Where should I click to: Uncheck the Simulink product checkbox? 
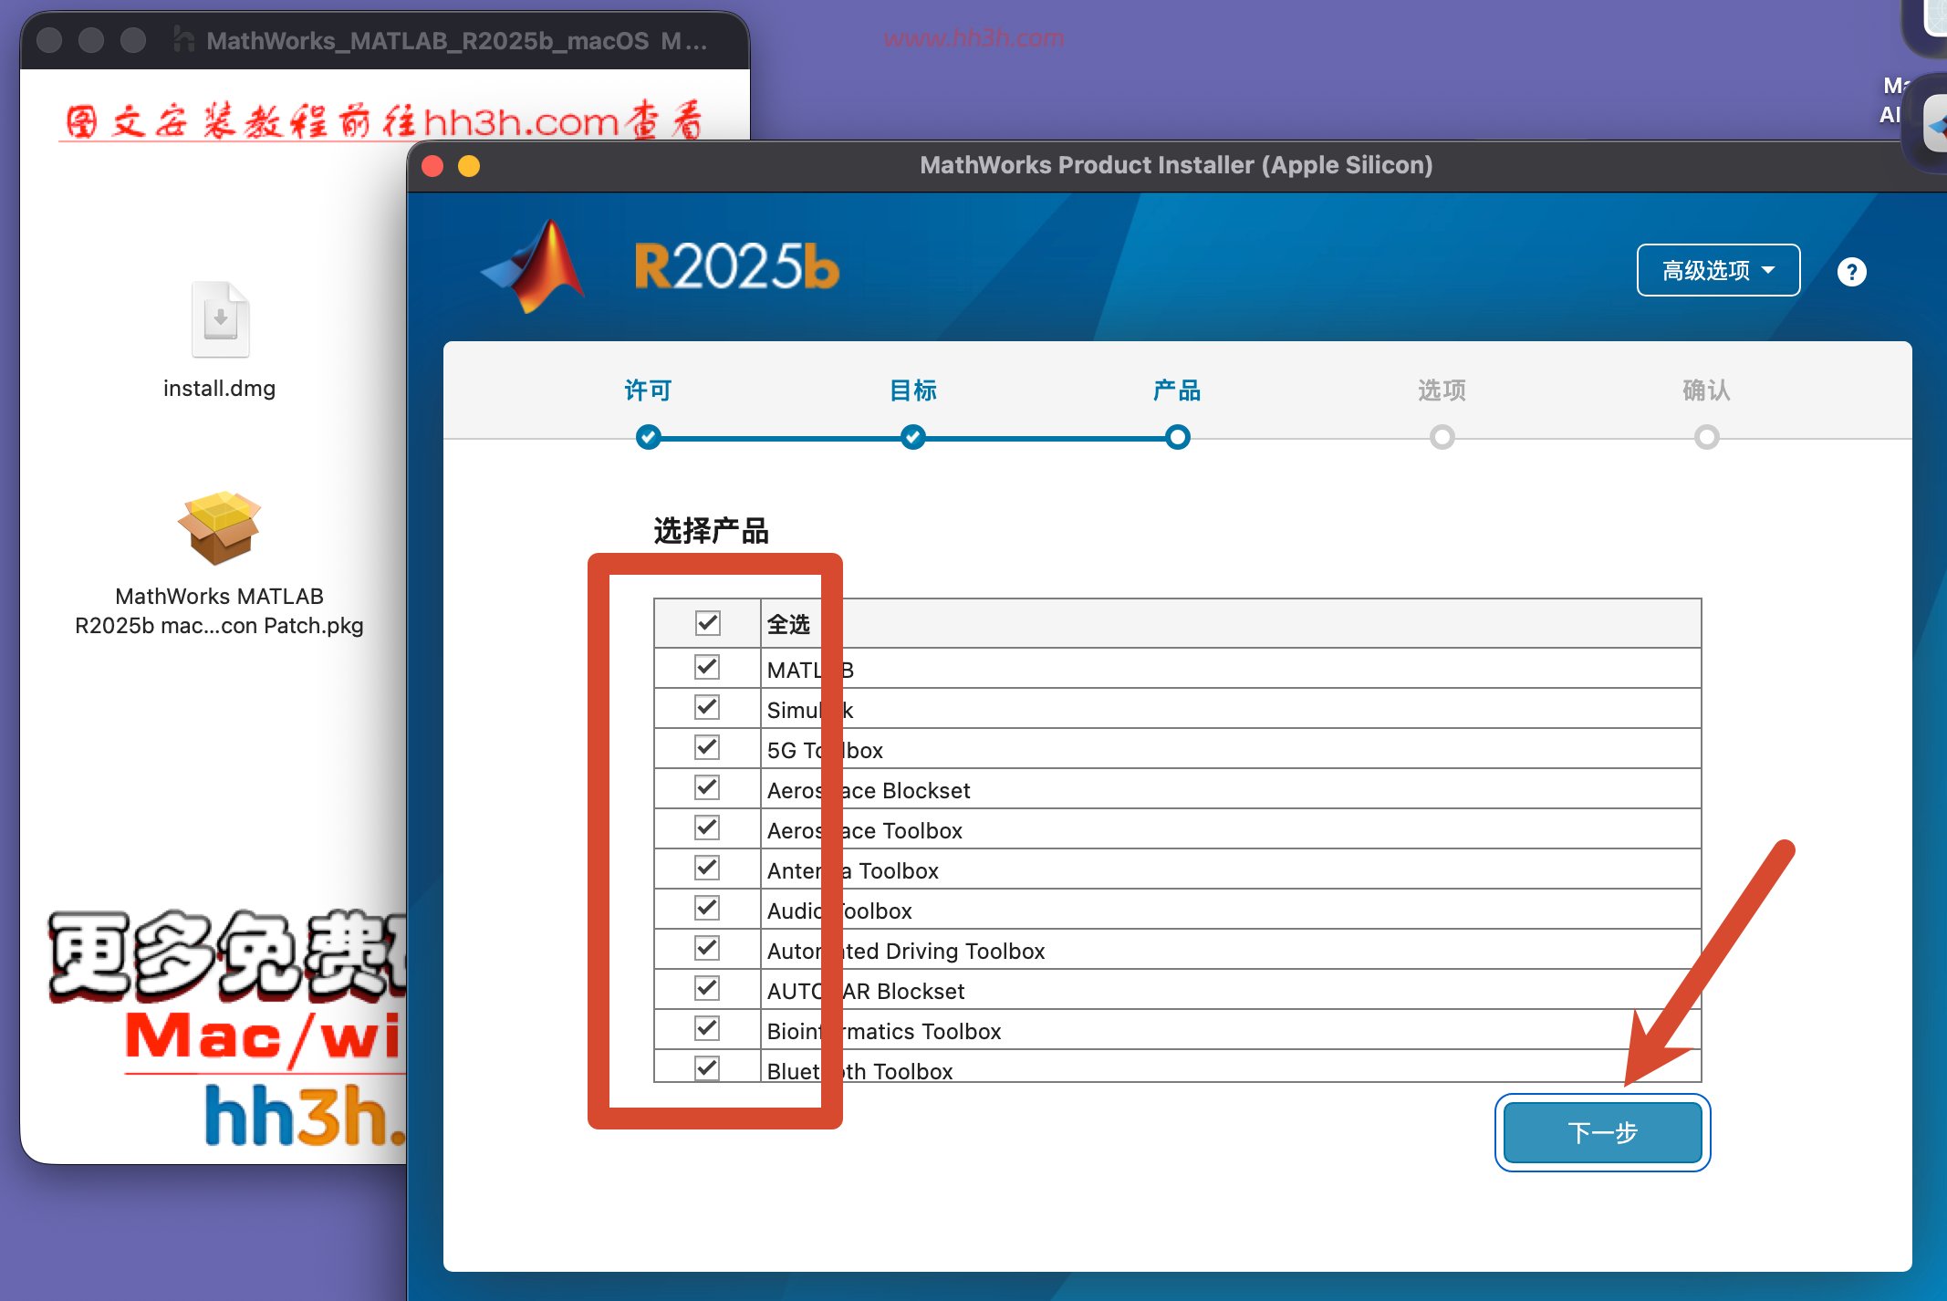707,707
